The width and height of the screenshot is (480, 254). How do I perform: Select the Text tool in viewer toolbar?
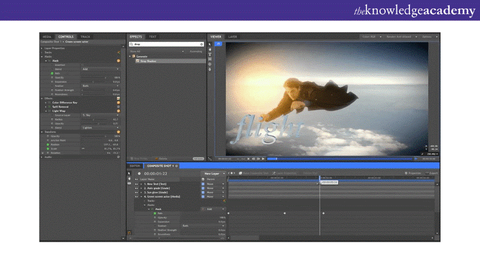[x=211, y=55]
